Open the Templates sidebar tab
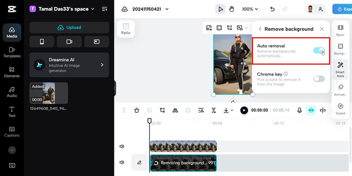The width and height of the screenshot is (352, 176). point(12,52)
